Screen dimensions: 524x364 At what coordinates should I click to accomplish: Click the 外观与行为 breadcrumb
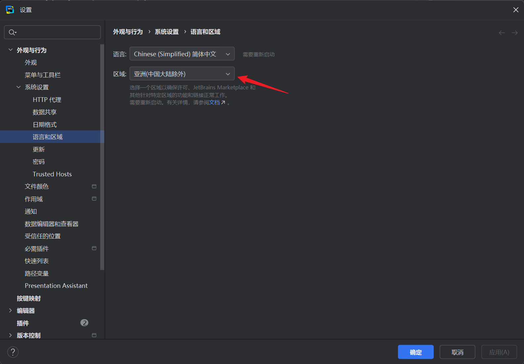tap(128, 32)
